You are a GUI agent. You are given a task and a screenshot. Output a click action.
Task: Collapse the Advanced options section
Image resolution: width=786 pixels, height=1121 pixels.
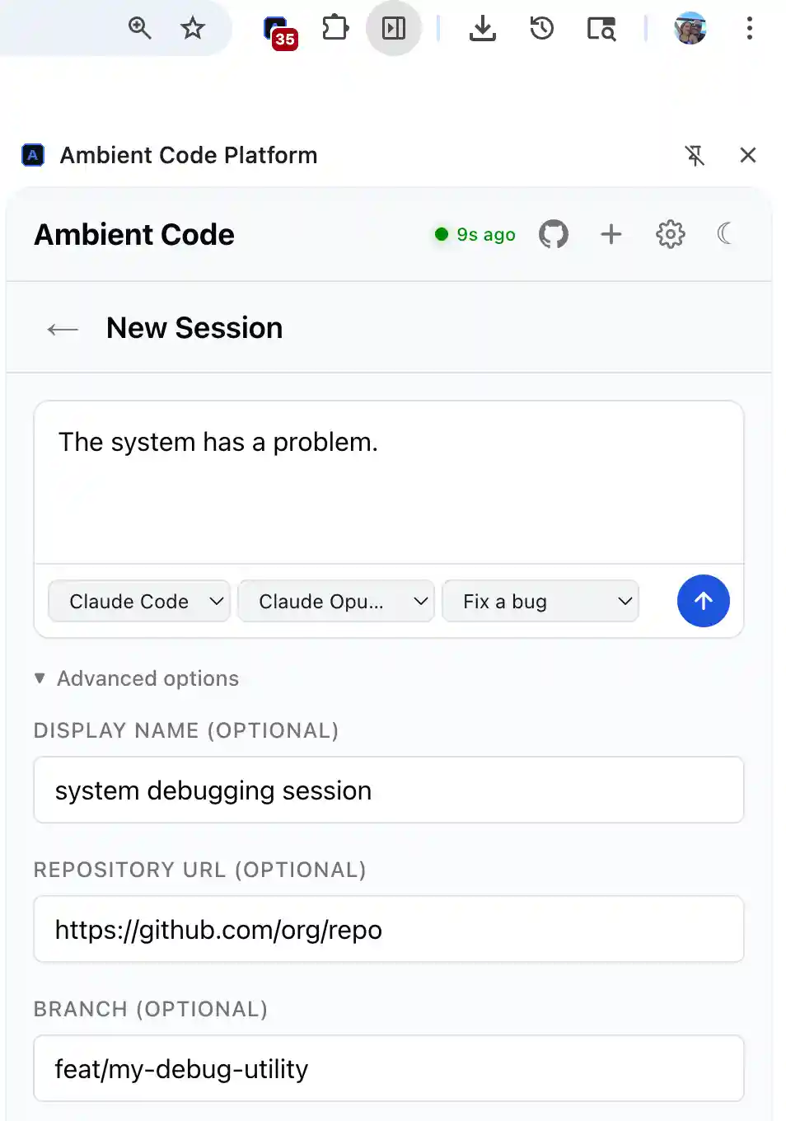(137, 678)
